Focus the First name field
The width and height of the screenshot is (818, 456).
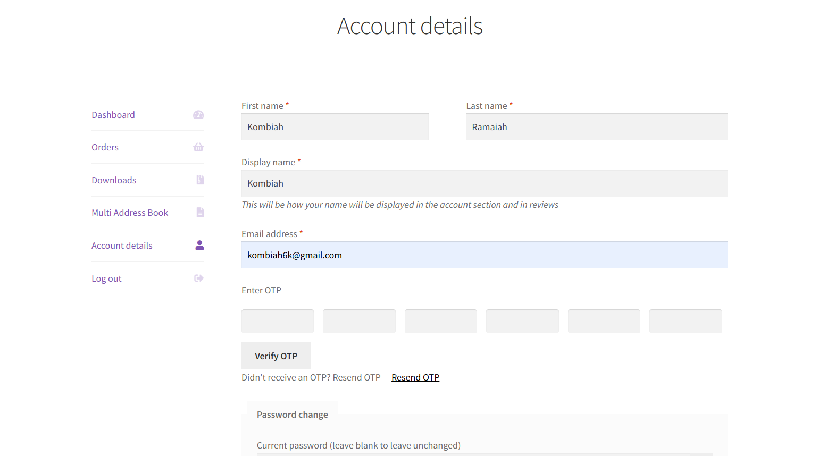tap(335, 127)
